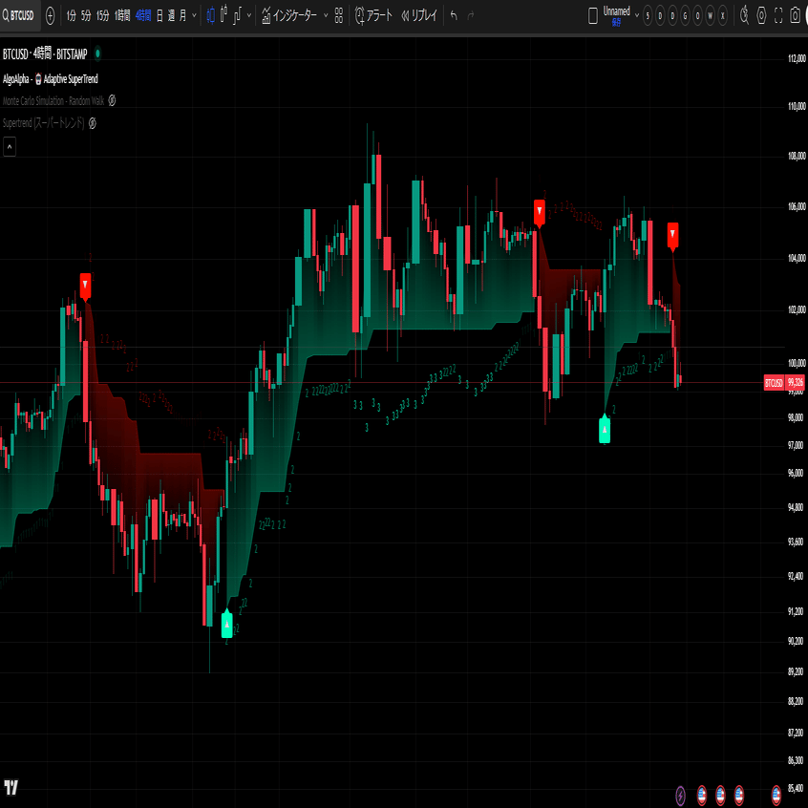
Task: Select the Supertrend (スーパートレンド) legend
Action: coord(44,123)
